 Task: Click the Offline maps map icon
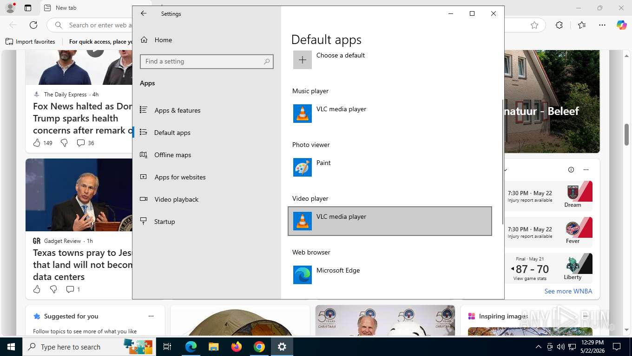[144, 154]
